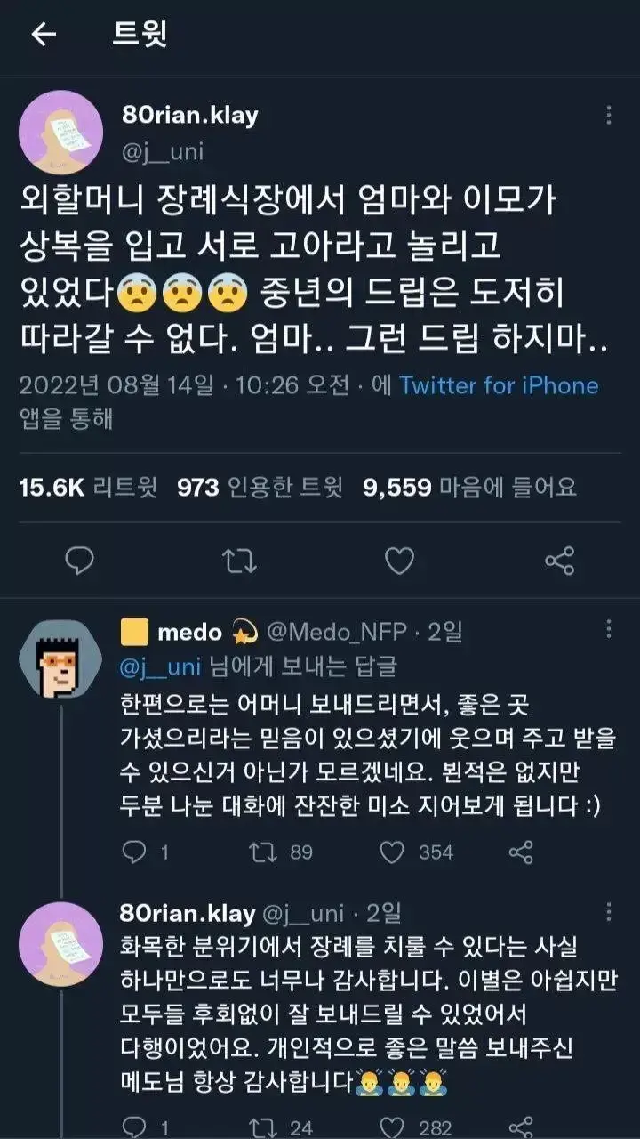640x1139 pixels.
Task: View the 9,559 likes list
Action: pos(469,487)
